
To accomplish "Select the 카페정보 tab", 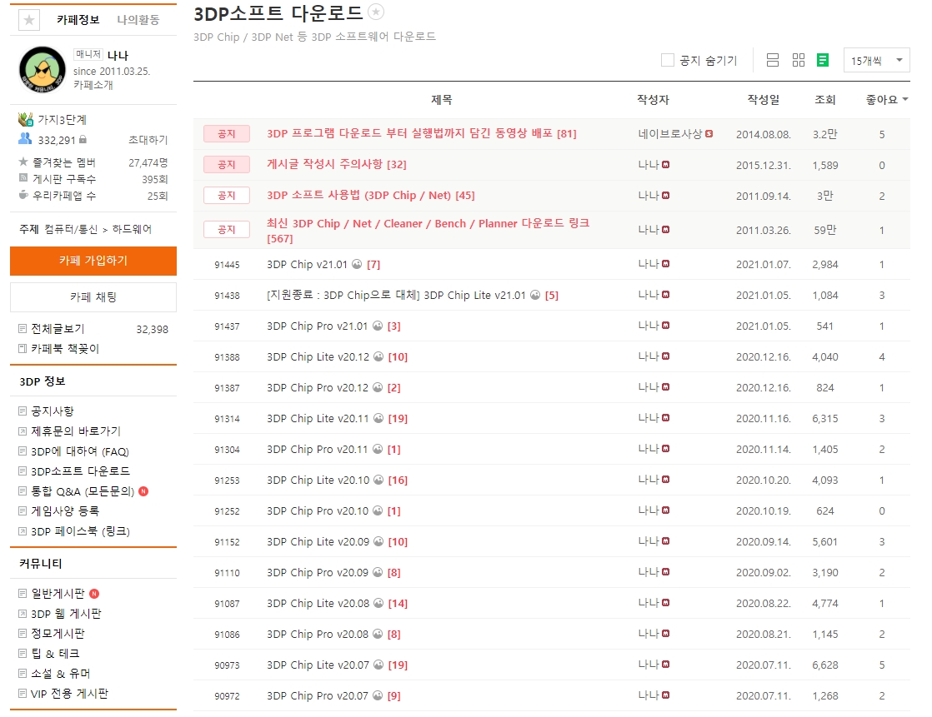I will [x=78, y=20].
